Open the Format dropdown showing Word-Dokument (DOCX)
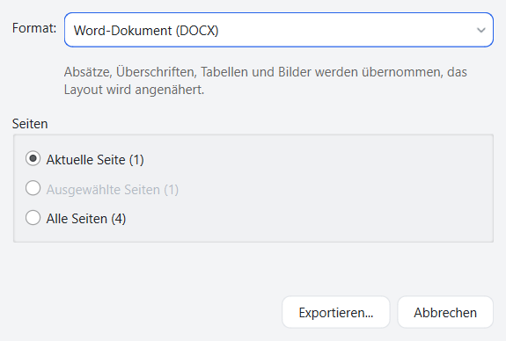The image size is (506, 341). click(x=279, y=30)
